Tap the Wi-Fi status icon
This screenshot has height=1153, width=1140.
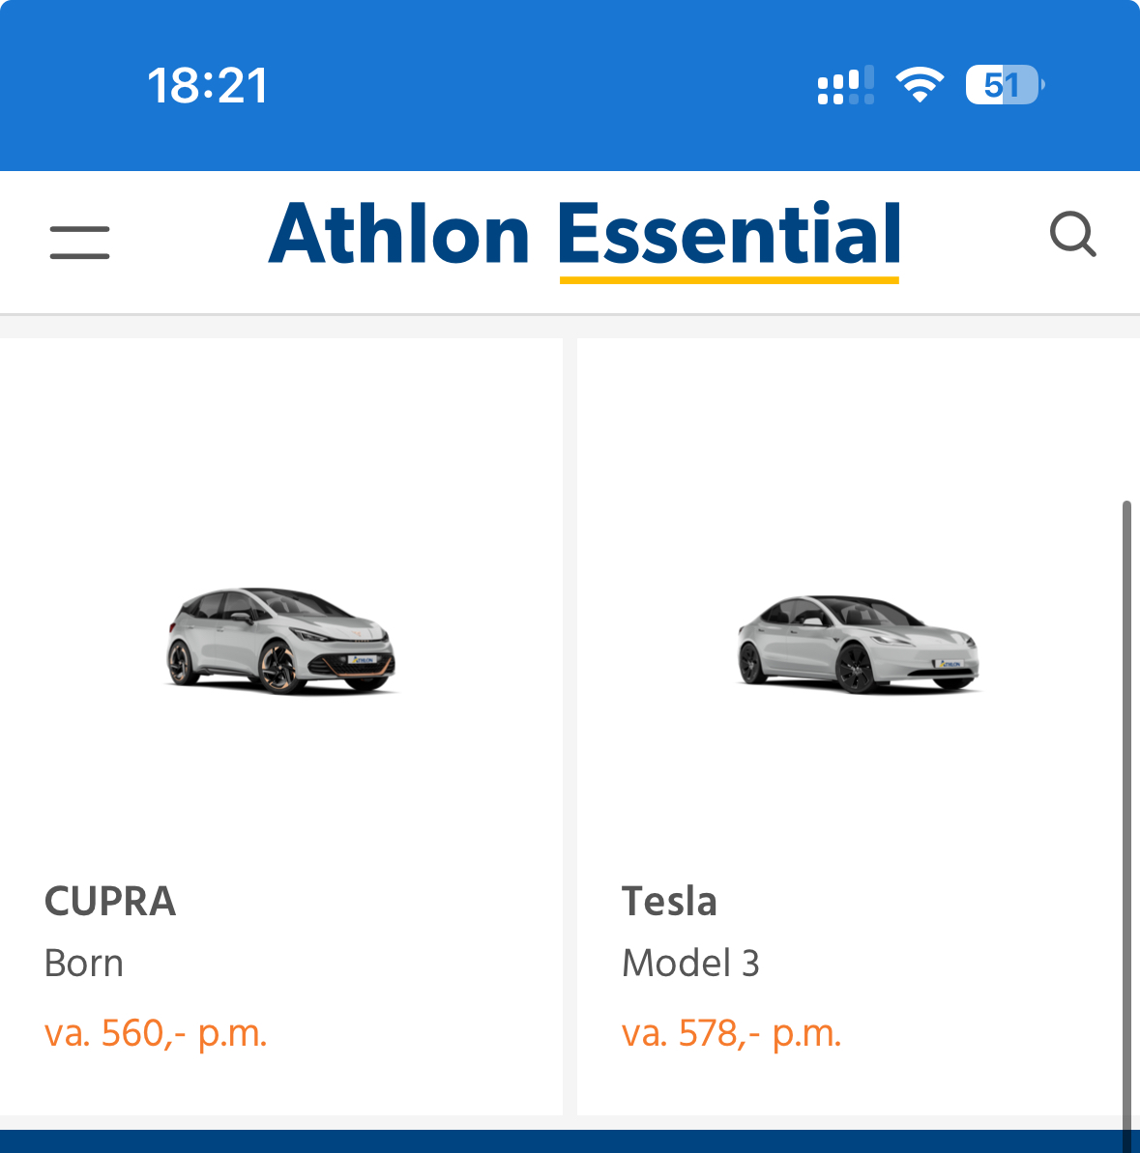[920, 84]
